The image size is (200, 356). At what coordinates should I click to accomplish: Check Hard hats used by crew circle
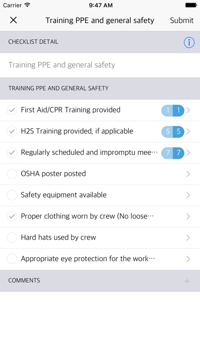click(12, 237)
